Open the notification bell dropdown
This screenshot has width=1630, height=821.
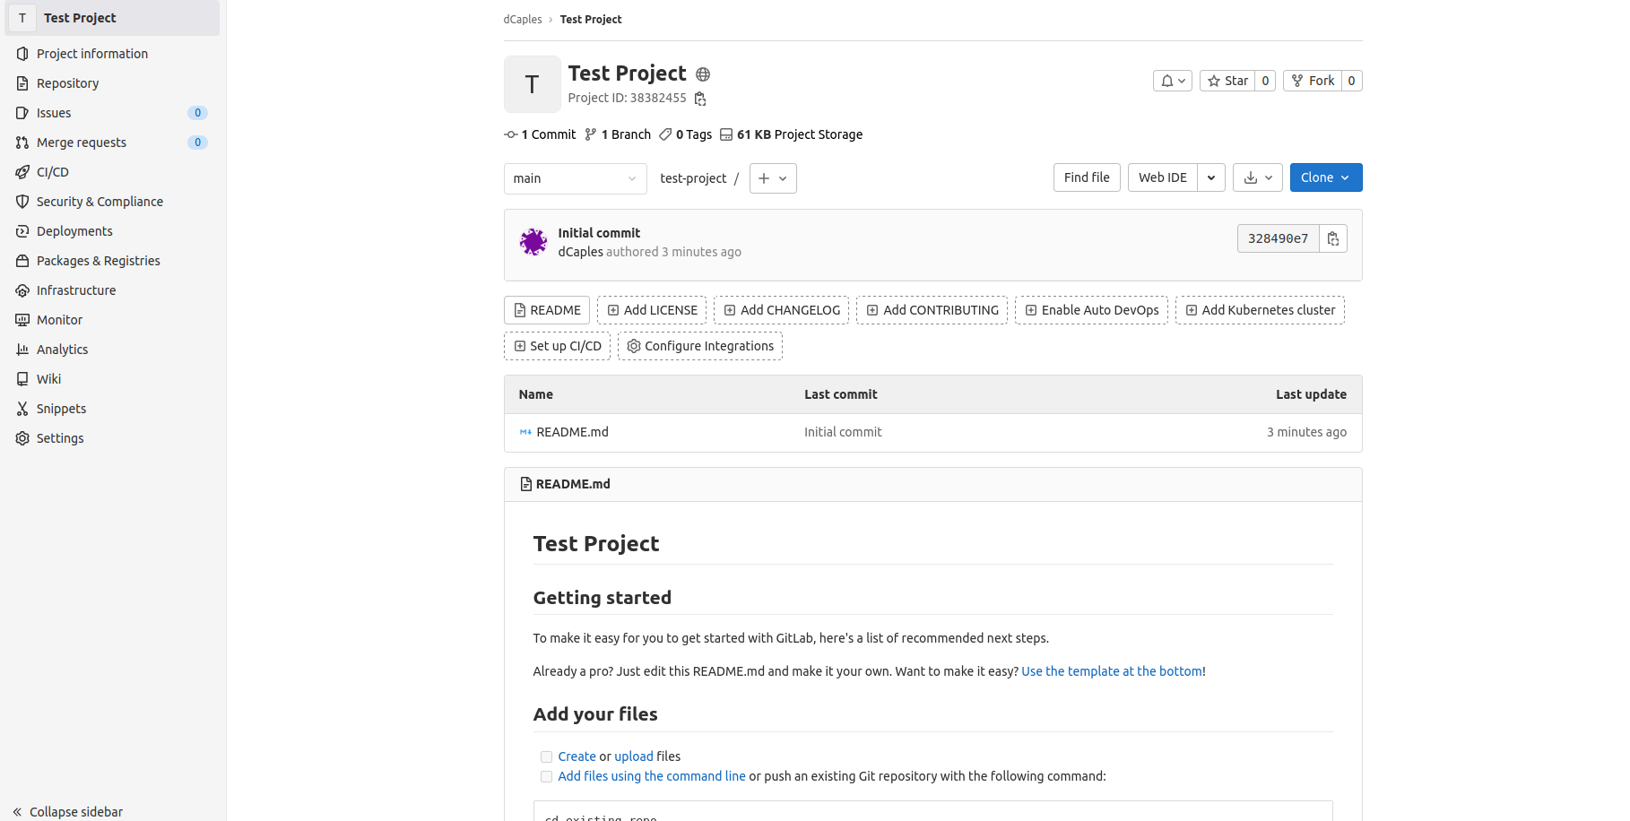(1172, 81)
